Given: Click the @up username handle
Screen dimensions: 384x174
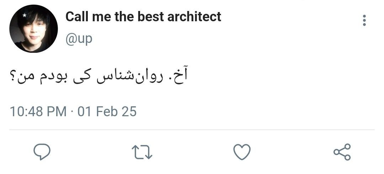Looking at the screenshot, I should [79, 39].
